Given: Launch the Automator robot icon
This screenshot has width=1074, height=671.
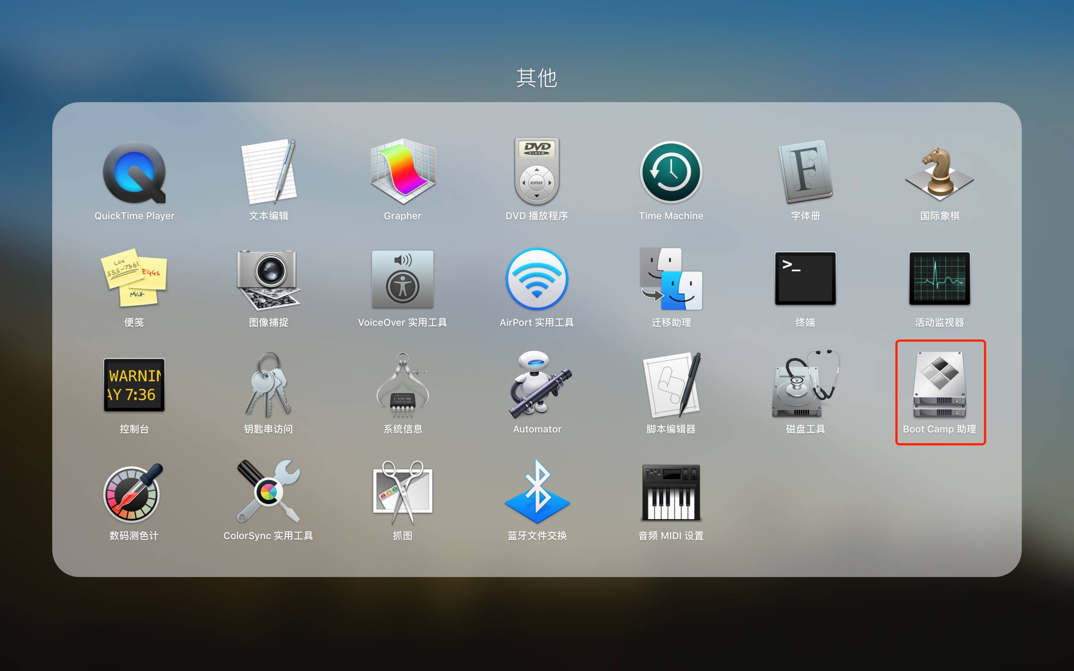Looking at the screenshot, I should [x=539, y=385].
